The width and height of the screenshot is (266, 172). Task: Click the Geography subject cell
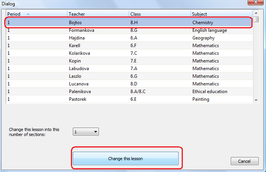pos(204,38)
